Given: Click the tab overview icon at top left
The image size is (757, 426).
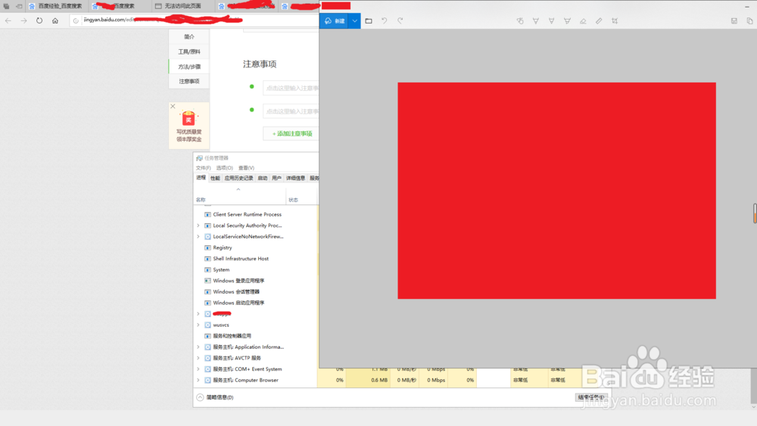Looking at the screenshot, I should (6, 6).
